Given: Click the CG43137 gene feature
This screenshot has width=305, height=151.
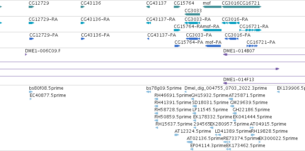Looking at the screenshot, I should click(148, 7).
